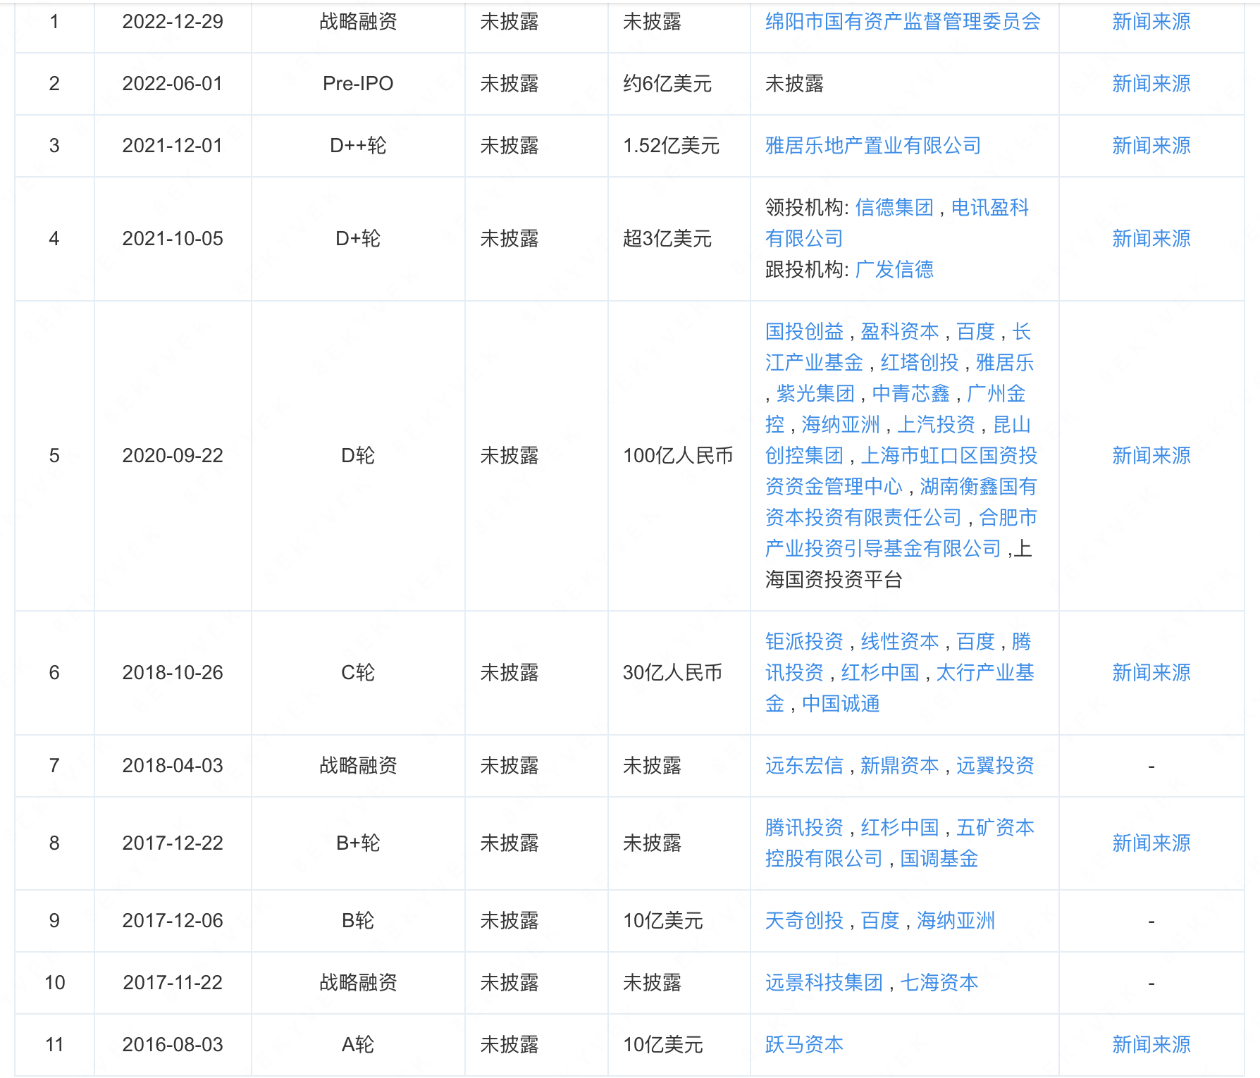This screenshot has width=1260, height=1078.
Task: Click the 100亿人民币 amount cell
Action: click(x=678, y=456)
